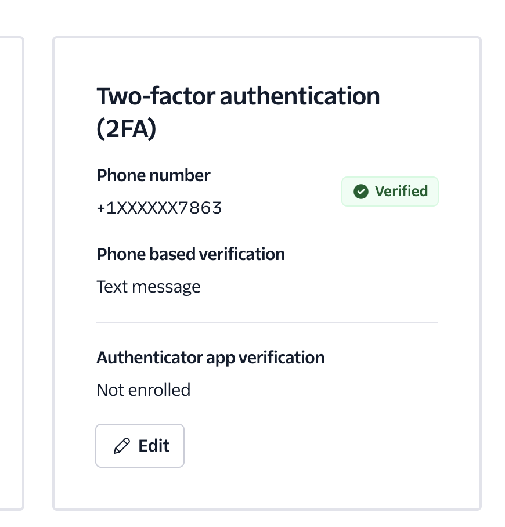Click the Verified status badge
This screenshot has height=527, width=505.
pyautogui.click(x=389, y=192)
